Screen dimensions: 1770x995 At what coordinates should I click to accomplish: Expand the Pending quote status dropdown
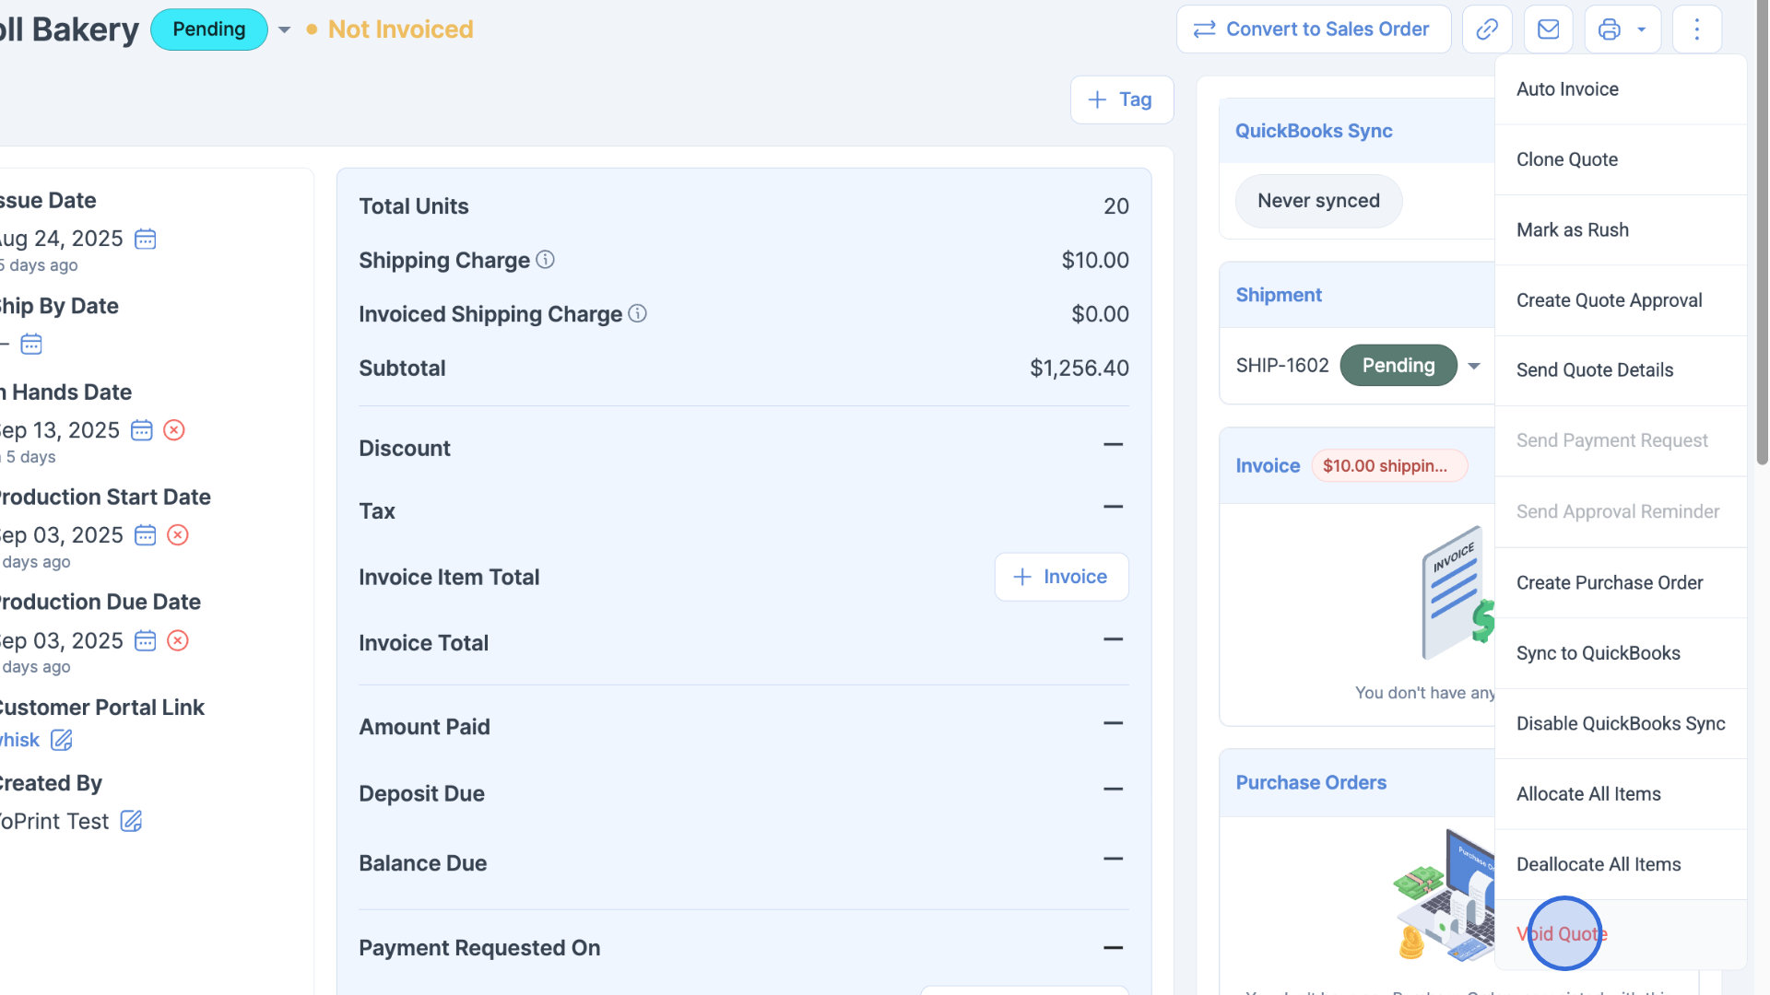pos(284,30)
